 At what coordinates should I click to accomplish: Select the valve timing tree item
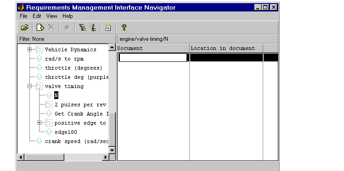pos(64,87)
